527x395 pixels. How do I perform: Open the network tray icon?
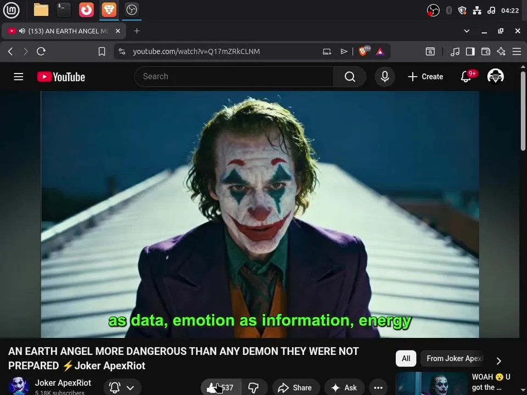point(477,10)
